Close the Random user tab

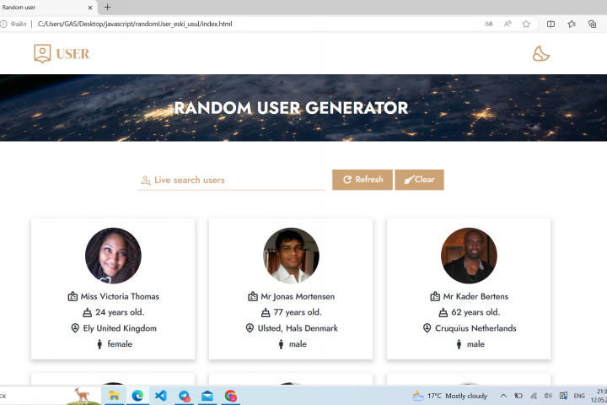pos(90,8)
